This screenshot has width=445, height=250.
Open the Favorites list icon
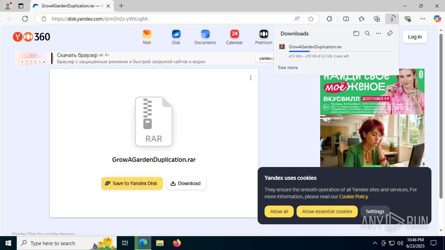coord(362,19)
